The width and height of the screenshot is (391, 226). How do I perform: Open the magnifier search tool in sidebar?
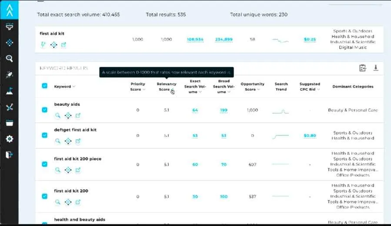[9, 59]
